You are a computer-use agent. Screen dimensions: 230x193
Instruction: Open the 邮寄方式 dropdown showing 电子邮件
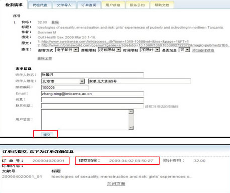pyautogui.click(x=67, y=50)
